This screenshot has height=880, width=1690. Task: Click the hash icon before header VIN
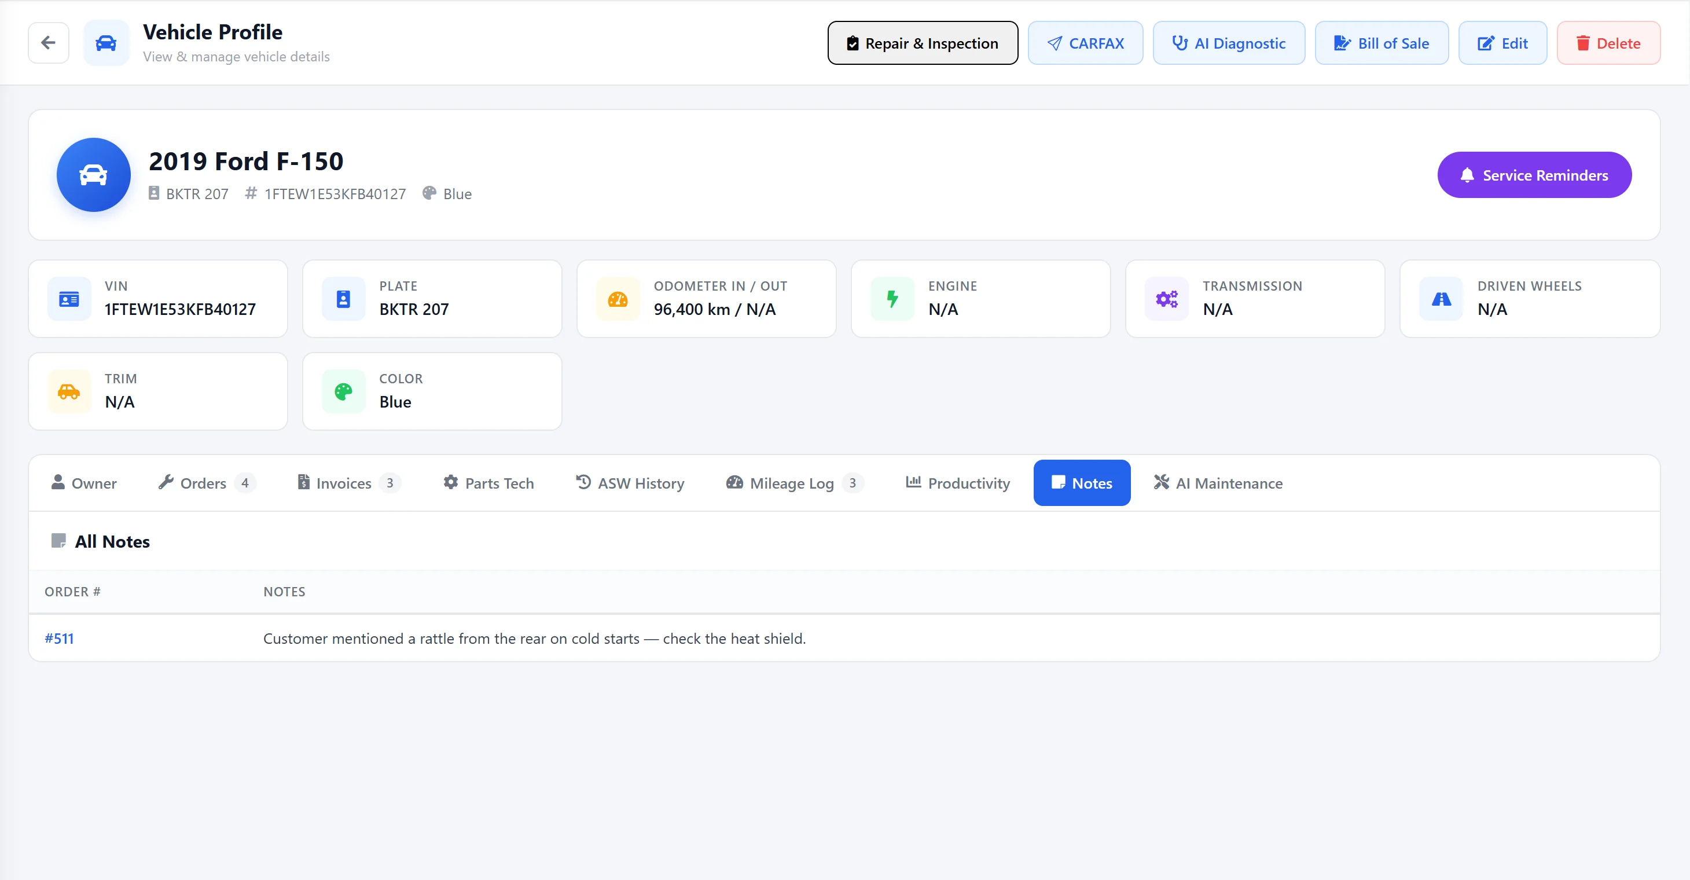(251, 193)
